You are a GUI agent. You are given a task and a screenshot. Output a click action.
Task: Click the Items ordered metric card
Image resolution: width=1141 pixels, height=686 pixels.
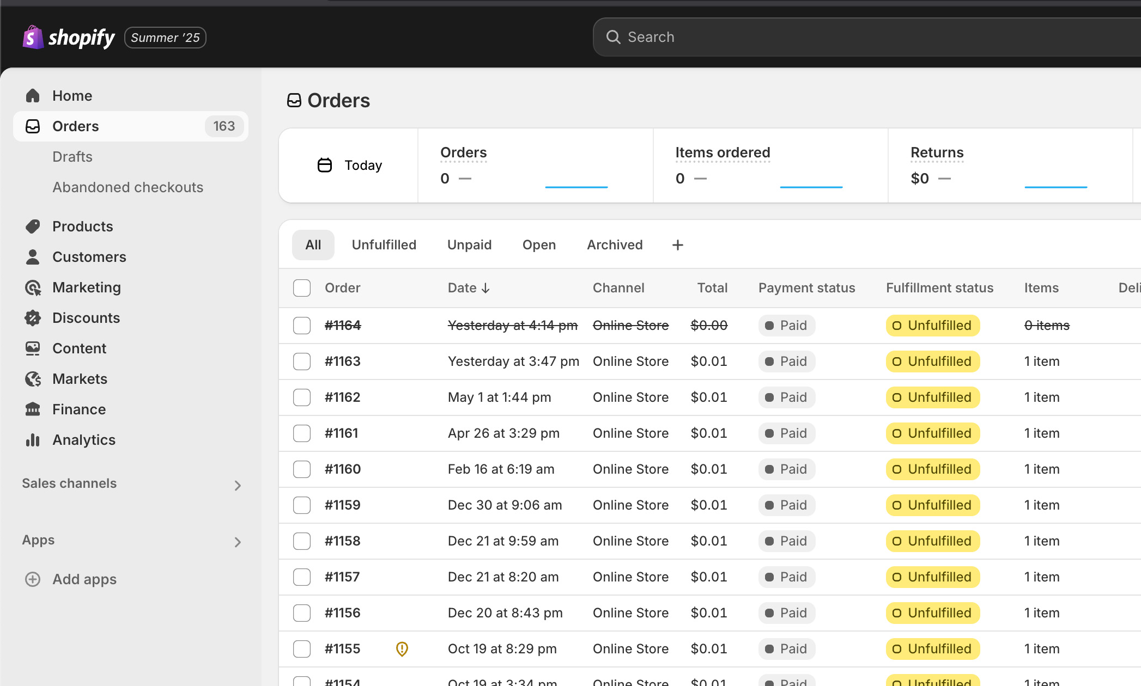(770, 166)
